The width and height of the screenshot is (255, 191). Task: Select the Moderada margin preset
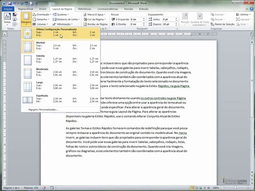coord(61,73)
